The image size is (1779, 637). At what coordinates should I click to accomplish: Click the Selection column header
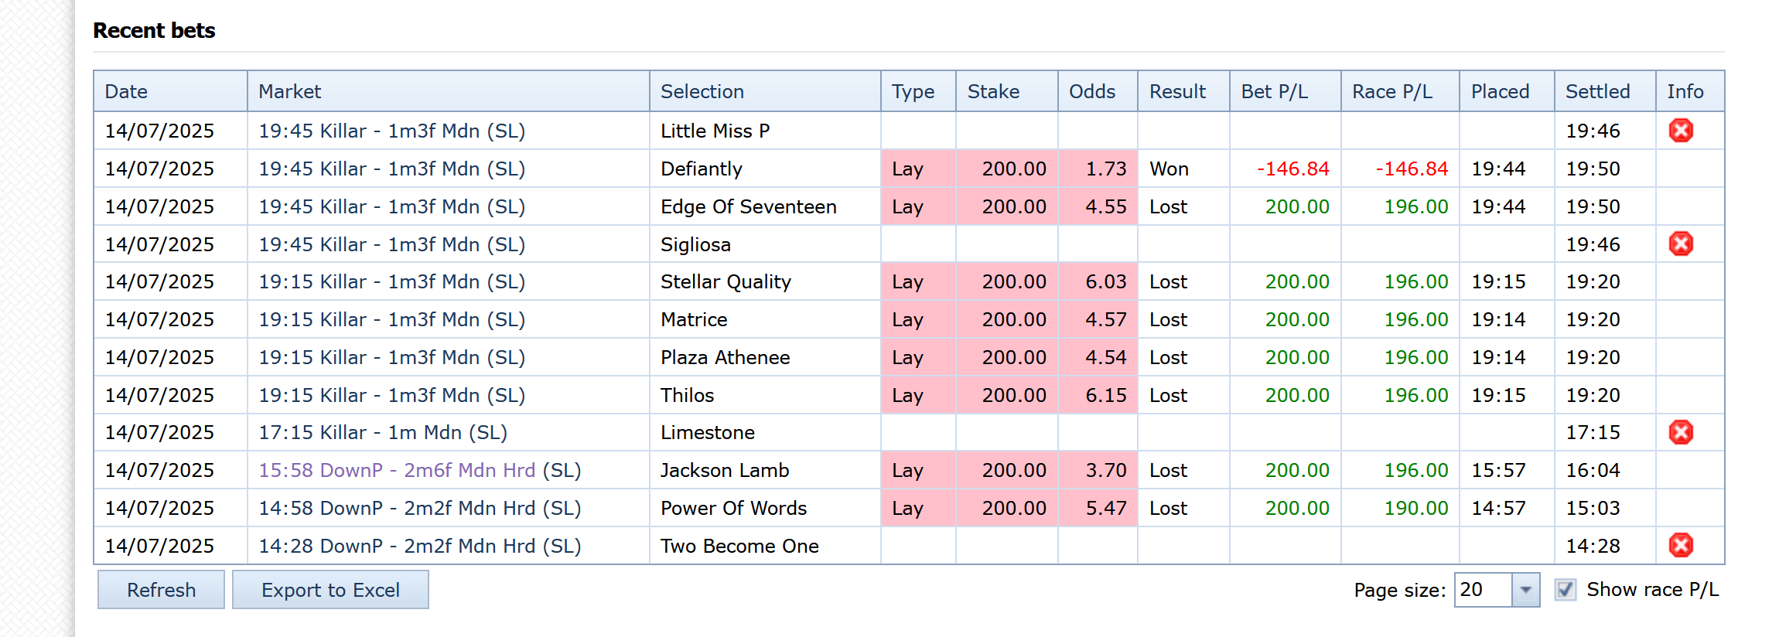click(702, 91)
